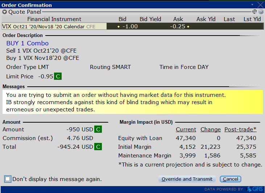Check "Don't display this message again"
Screen dimensions: 265x193
pos(8,179)
